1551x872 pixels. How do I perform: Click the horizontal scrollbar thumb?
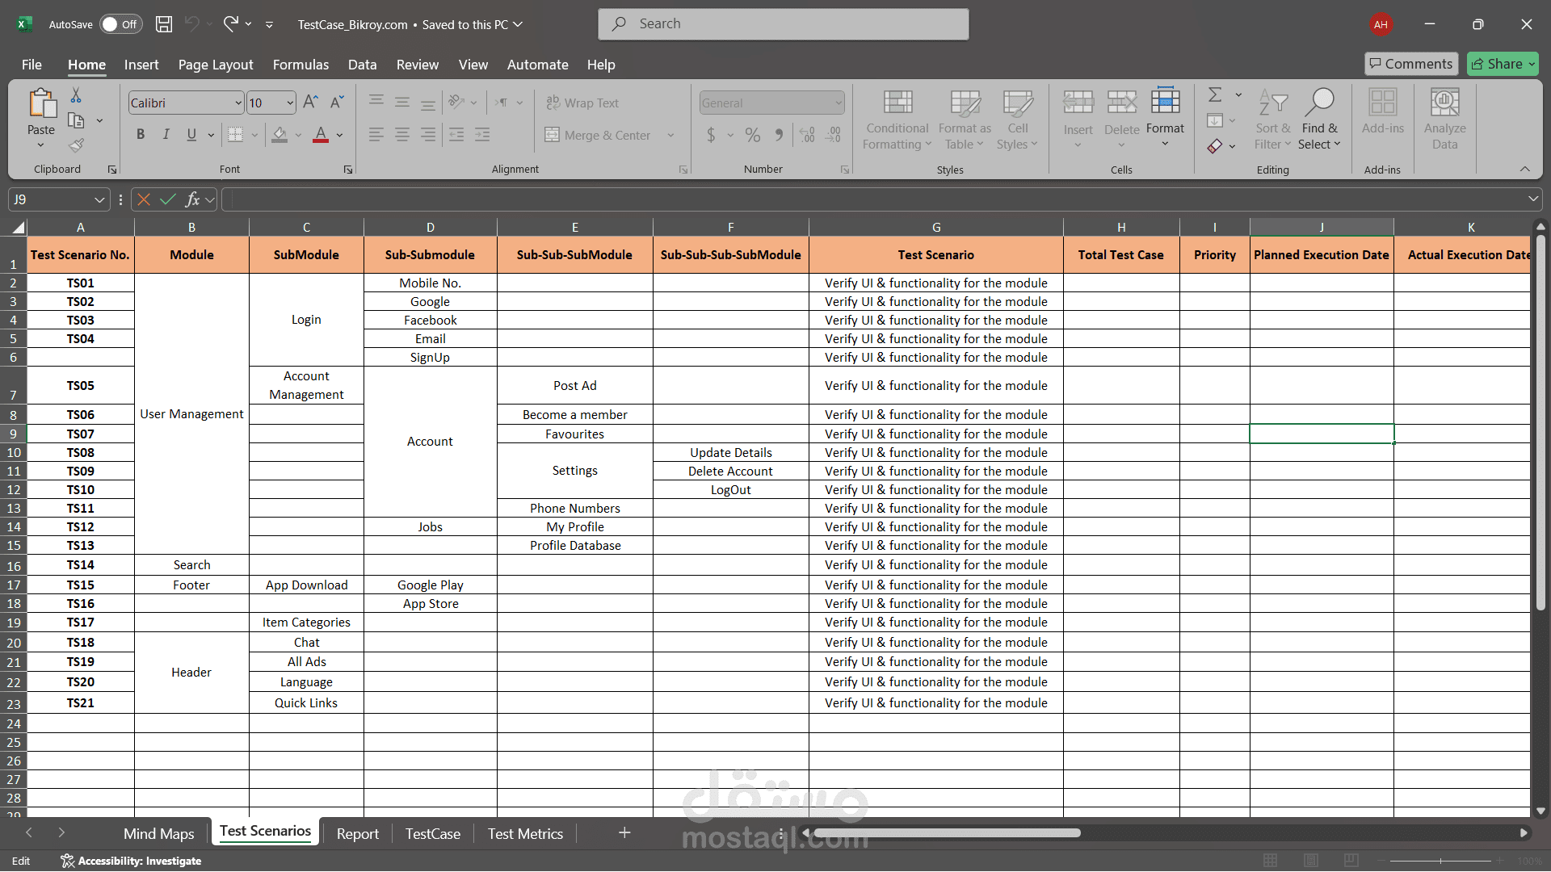pyautogui.click(x=947, y=832)
